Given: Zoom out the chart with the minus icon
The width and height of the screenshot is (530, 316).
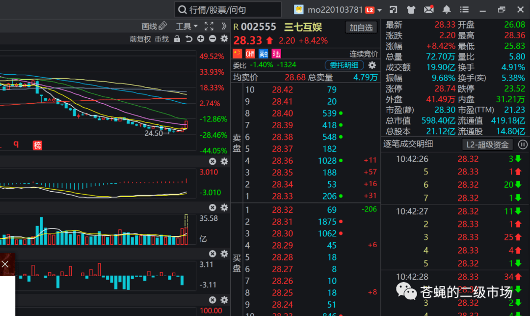Looking at the screenshot, I should point(212,38).
